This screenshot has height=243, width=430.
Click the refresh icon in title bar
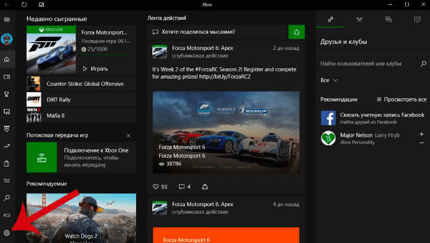tap(24, 5)
